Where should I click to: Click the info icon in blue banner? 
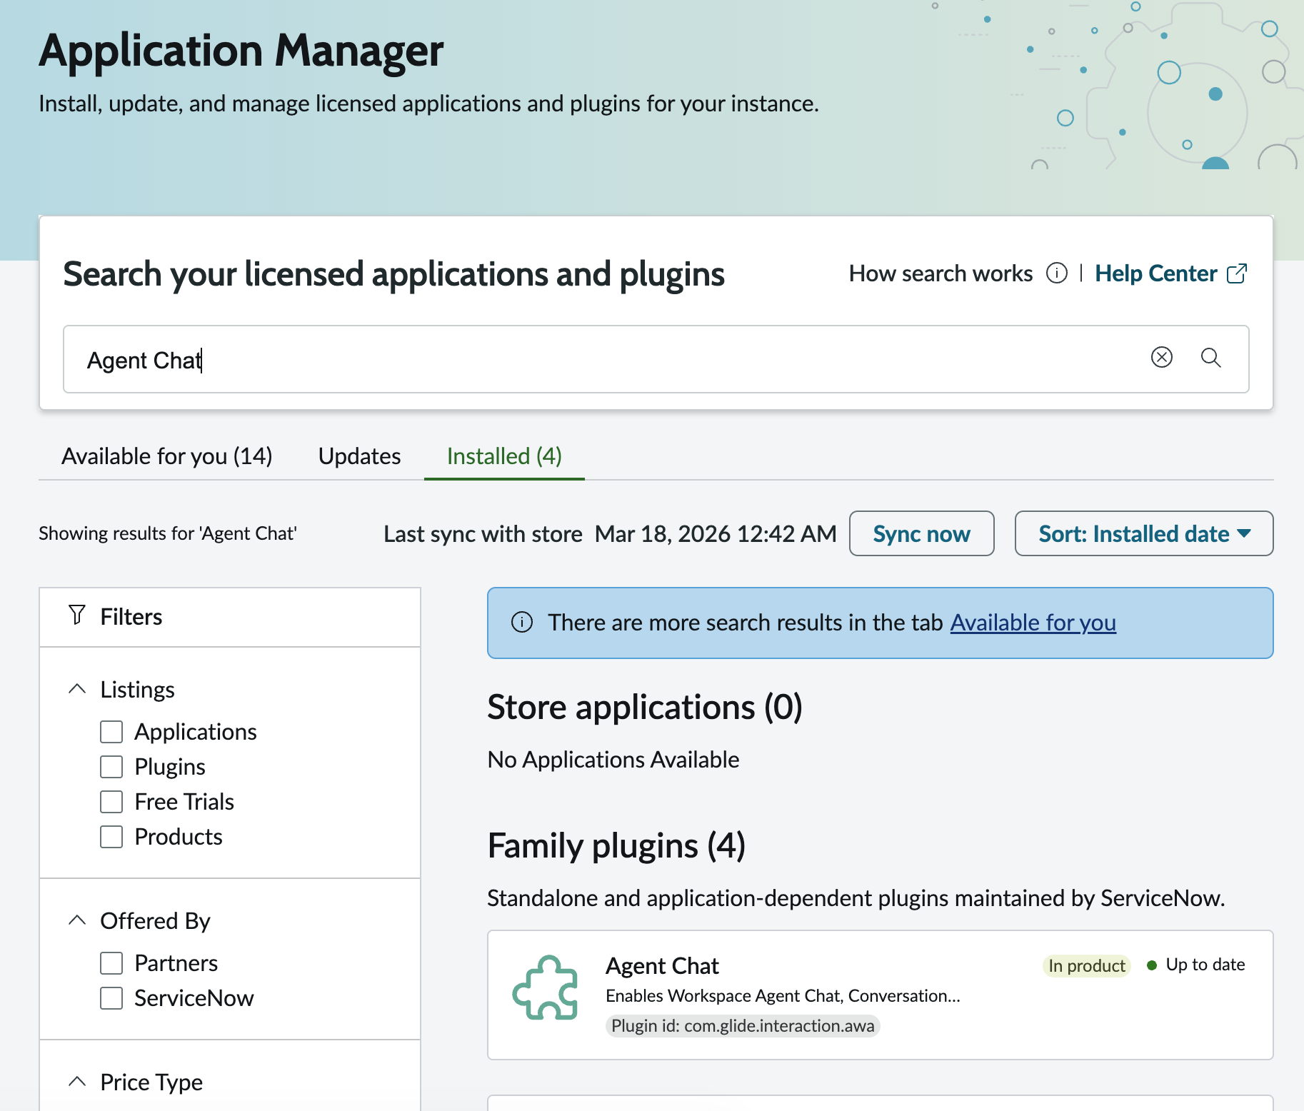pyautogui.click(x=522, y=623)
